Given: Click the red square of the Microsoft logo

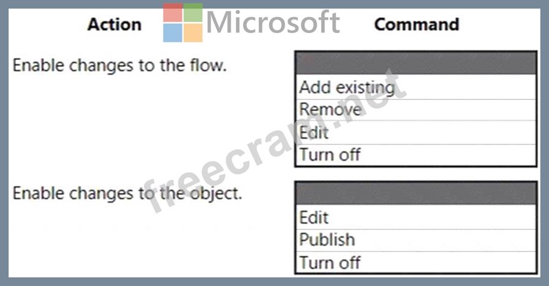Looking at the screenshot, I should pos(173,13).
